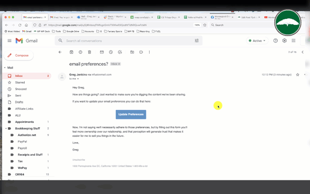This screenshot has height=194, width=310.
Task: Switch to the Referral Pod browser tab
Action: (x=195, y=17)
